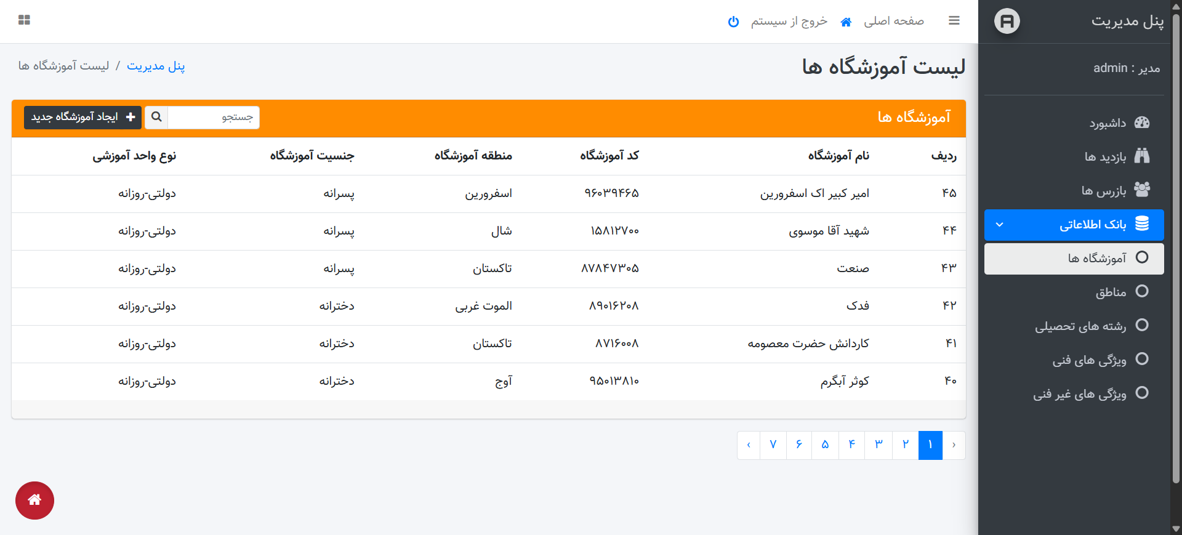1182x535 pixels.
Task: Select رشته های تحصیلی submenu item
Action: click(1080, 326)
